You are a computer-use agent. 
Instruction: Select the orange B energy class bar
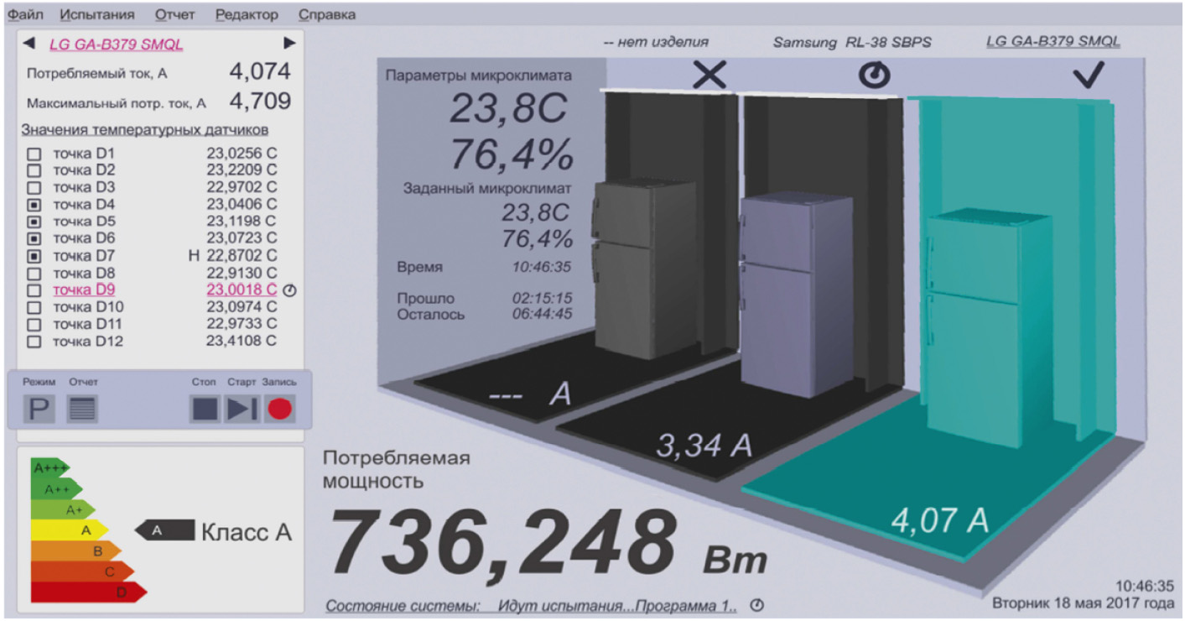click(x=76, y=551)
